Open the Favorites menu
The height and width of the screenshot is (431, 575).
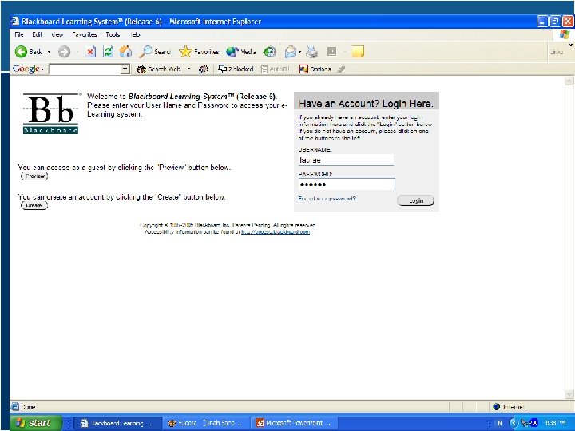click(85, 34)
